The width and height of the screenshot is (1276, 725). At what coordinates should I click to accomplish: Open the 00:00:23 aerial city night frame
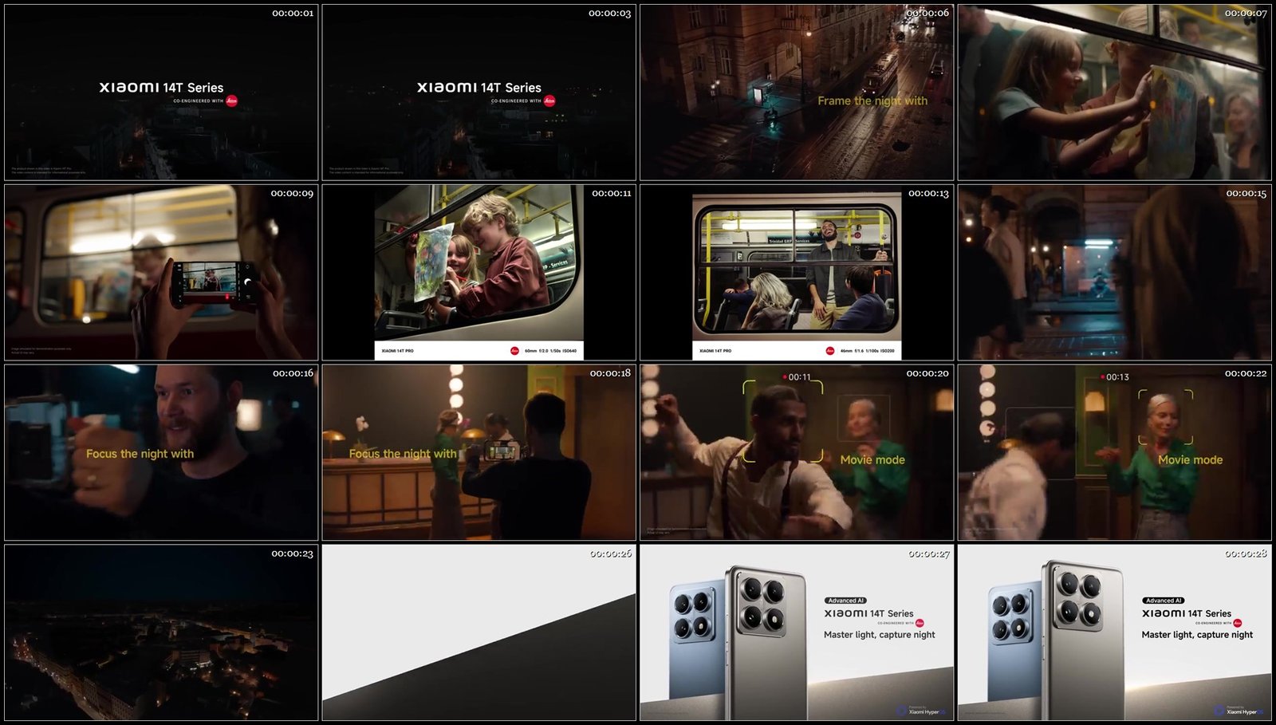coord(161,632)
